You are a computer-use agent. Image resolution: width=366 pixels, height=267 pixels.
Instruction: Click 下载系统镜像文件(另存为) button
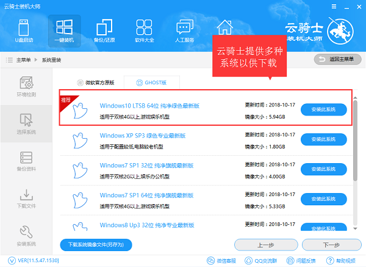96,245
